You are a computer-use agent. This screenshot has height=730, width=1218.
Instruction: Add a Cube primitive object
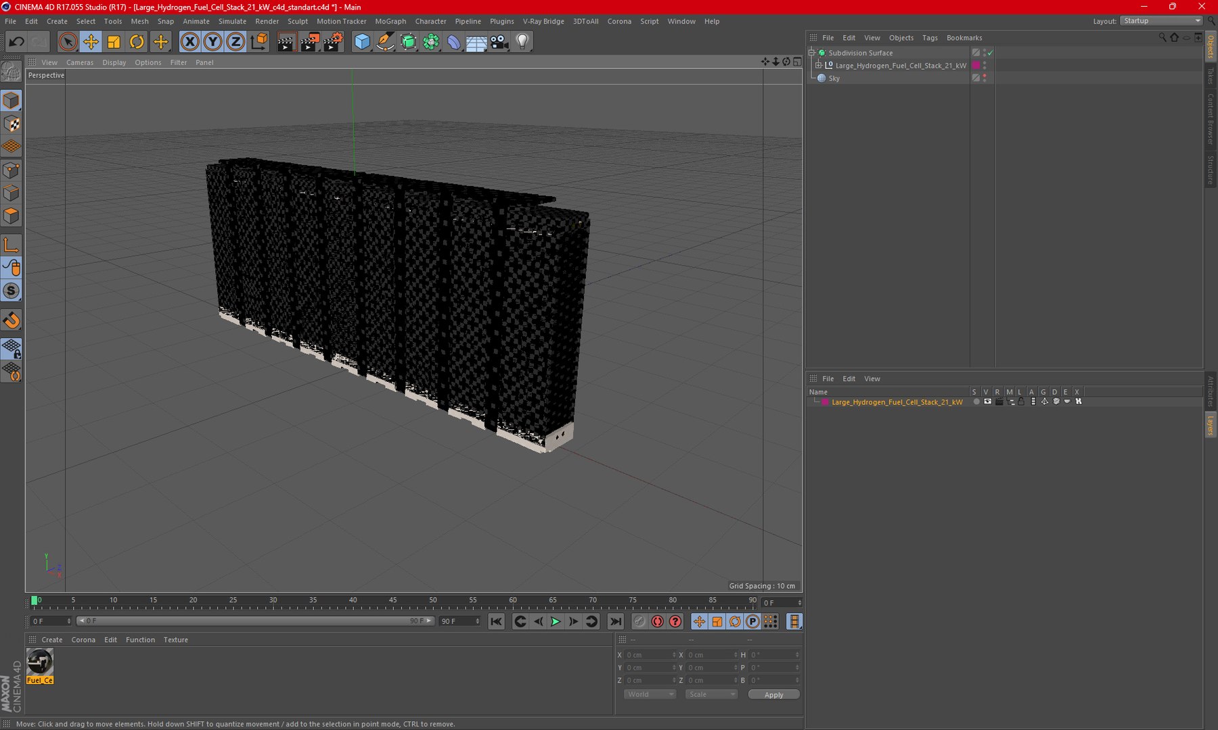click(362, 42)
